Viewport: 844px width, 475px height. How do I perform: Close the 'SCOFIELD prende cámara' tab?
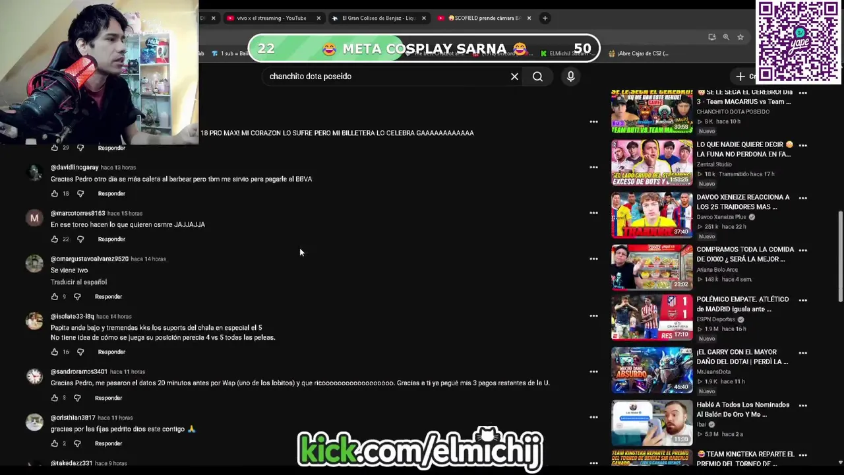(529, 18)
